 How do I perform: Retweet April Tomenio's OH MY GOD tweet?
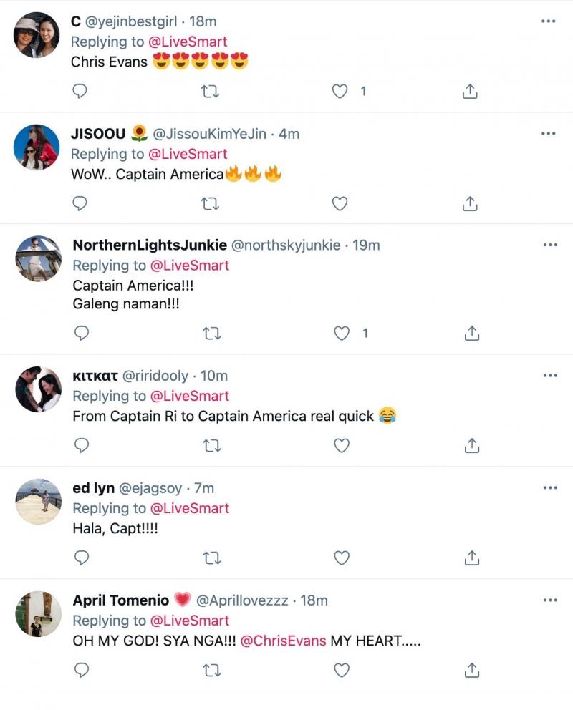coord(211,670)
